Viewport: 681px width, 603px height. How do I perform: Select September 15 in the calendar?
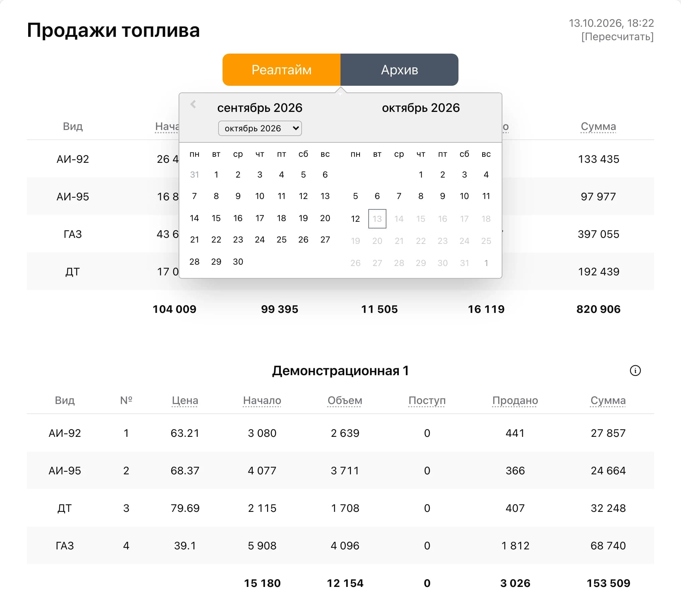click(216, 218)
